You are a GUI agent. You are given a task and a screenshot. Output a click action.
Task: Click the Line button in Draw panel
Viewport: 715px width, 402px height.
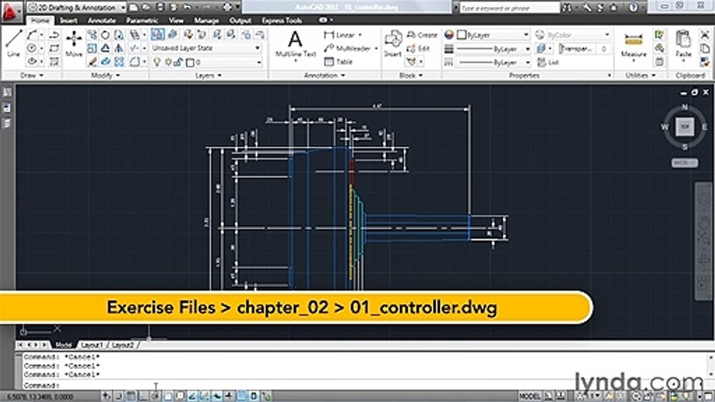13,42
